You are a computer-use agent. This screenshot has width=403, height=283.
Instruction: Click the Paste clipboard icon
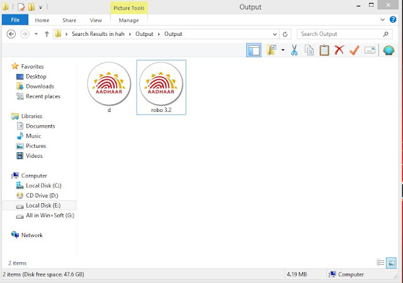click(324, 50)
